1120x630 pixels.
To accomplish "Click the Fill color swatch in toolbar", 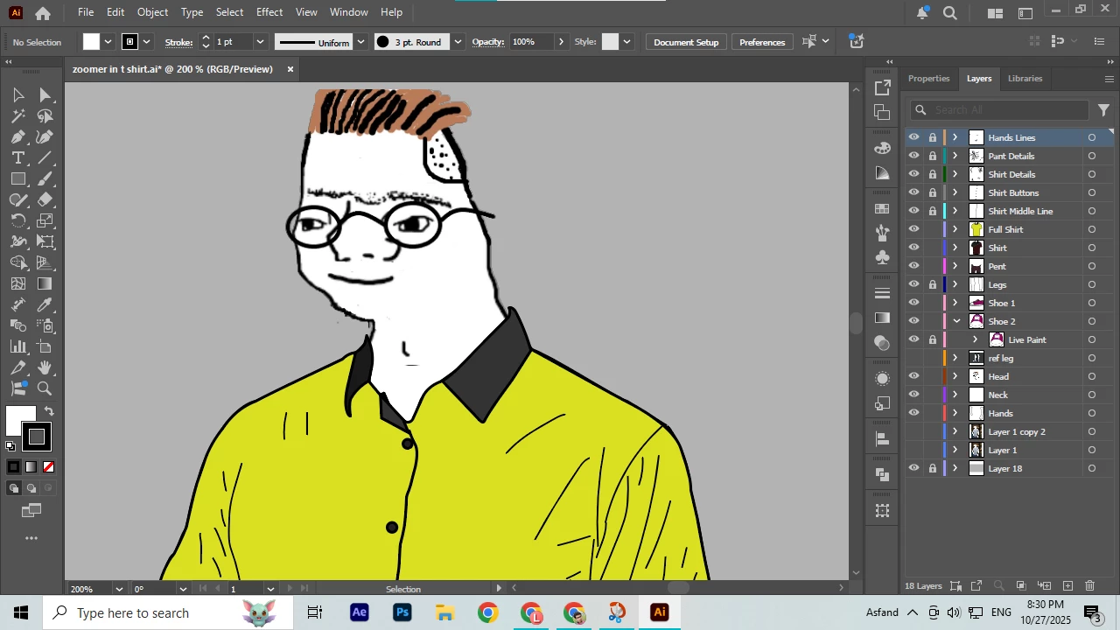I will (21, 421).
